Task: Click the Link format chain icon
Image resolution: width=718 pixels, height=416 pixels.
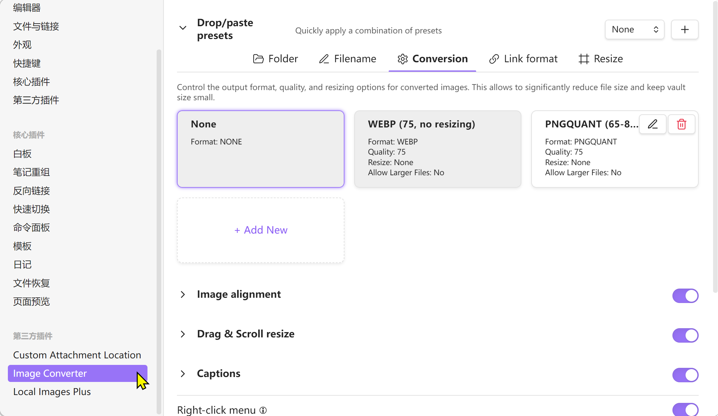Action: click(494, 59)
